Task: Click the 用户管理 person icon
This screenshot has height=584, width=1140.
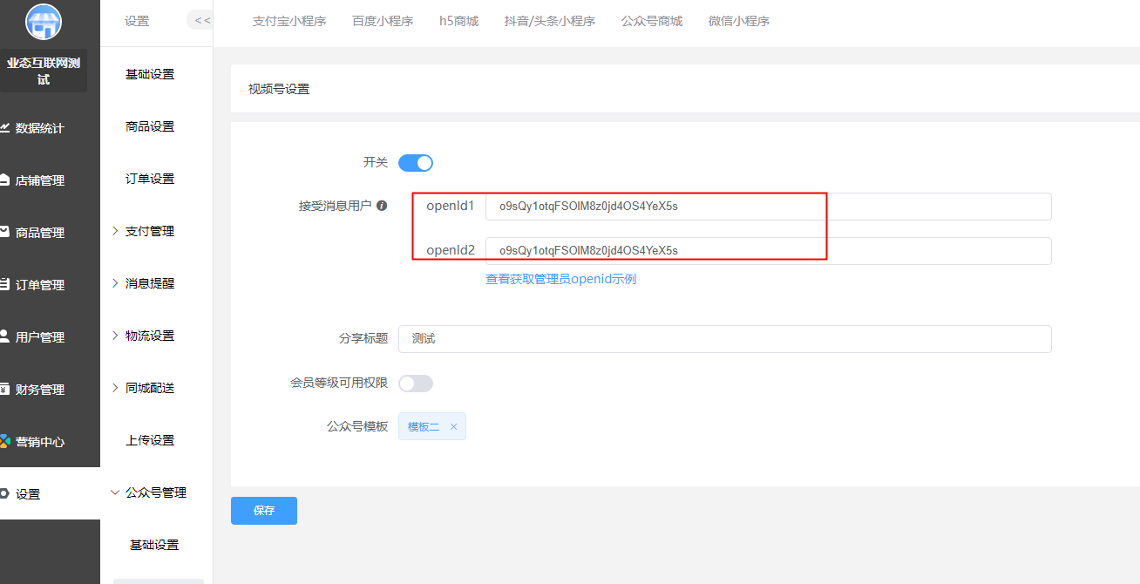Action: pyautogui.click(x=4, y=336)
